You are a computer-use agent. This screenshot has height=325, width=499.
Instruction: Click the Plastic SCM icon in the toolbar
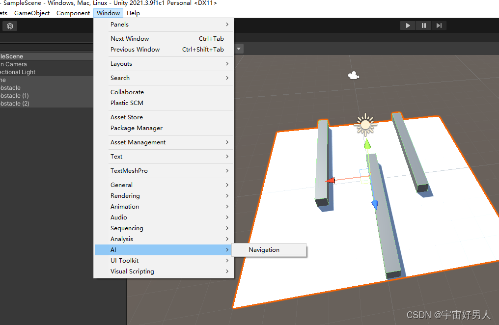(x=9, y=26)
